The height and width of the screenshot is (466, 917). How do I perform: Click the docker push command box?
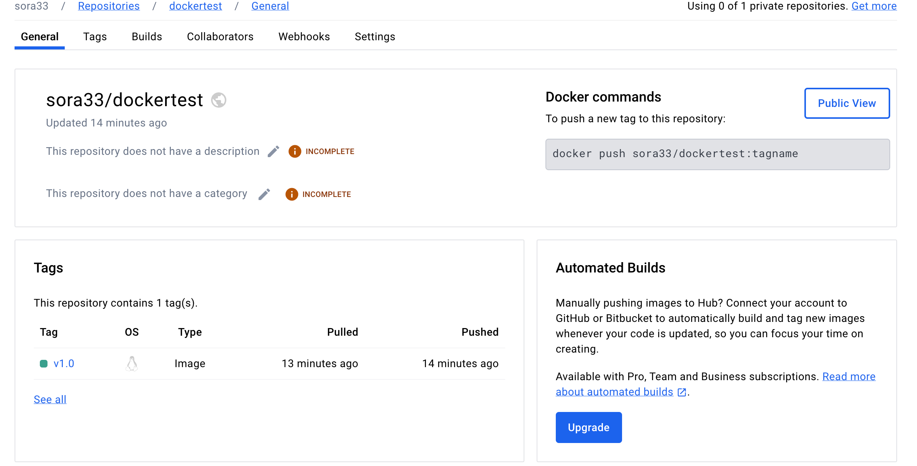tap(717, 154)
